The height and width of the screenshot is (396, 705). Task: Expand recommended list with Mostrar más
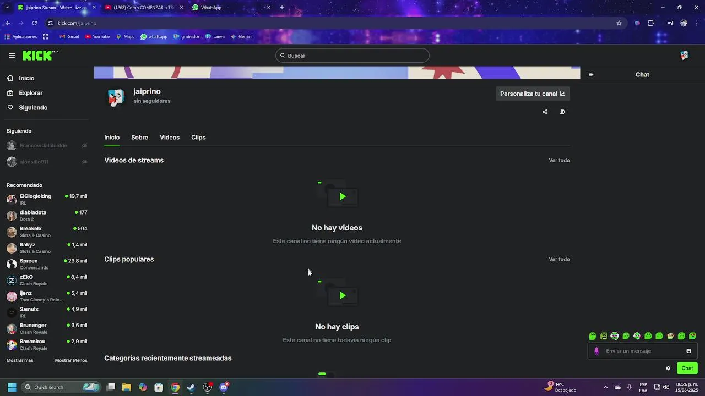20,360
